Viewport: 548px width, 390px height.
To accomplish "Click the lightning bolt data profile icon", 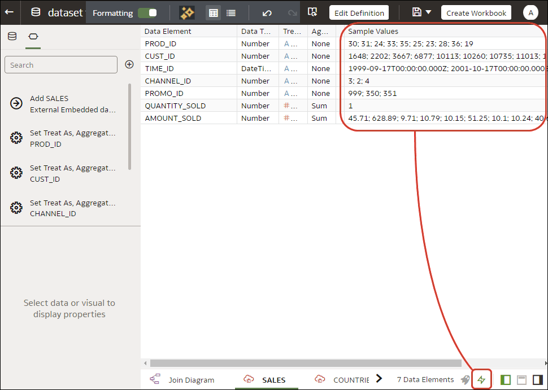I will tap(481, 379).
